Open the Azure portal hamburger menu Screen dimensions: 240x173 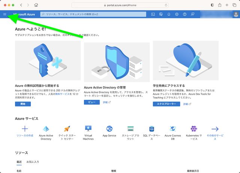[5, 14]
